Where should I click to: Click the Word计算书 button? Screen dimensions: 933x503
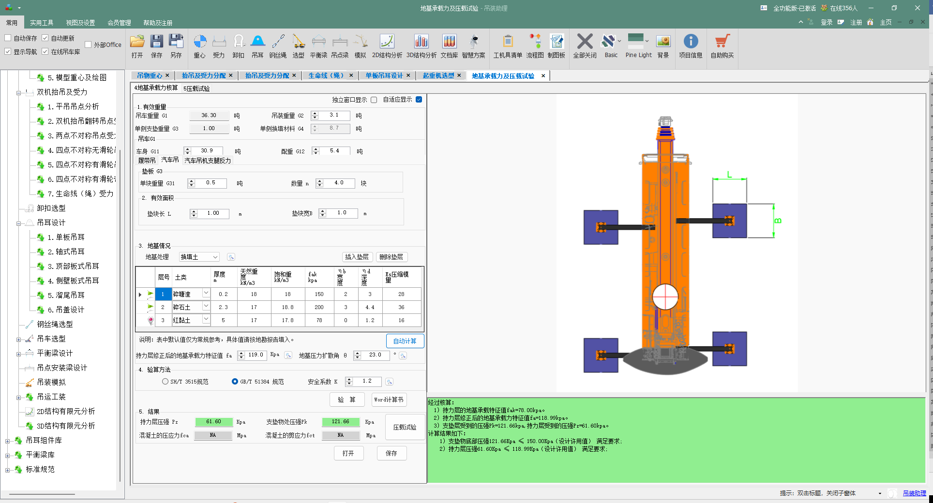click(389, 399)
